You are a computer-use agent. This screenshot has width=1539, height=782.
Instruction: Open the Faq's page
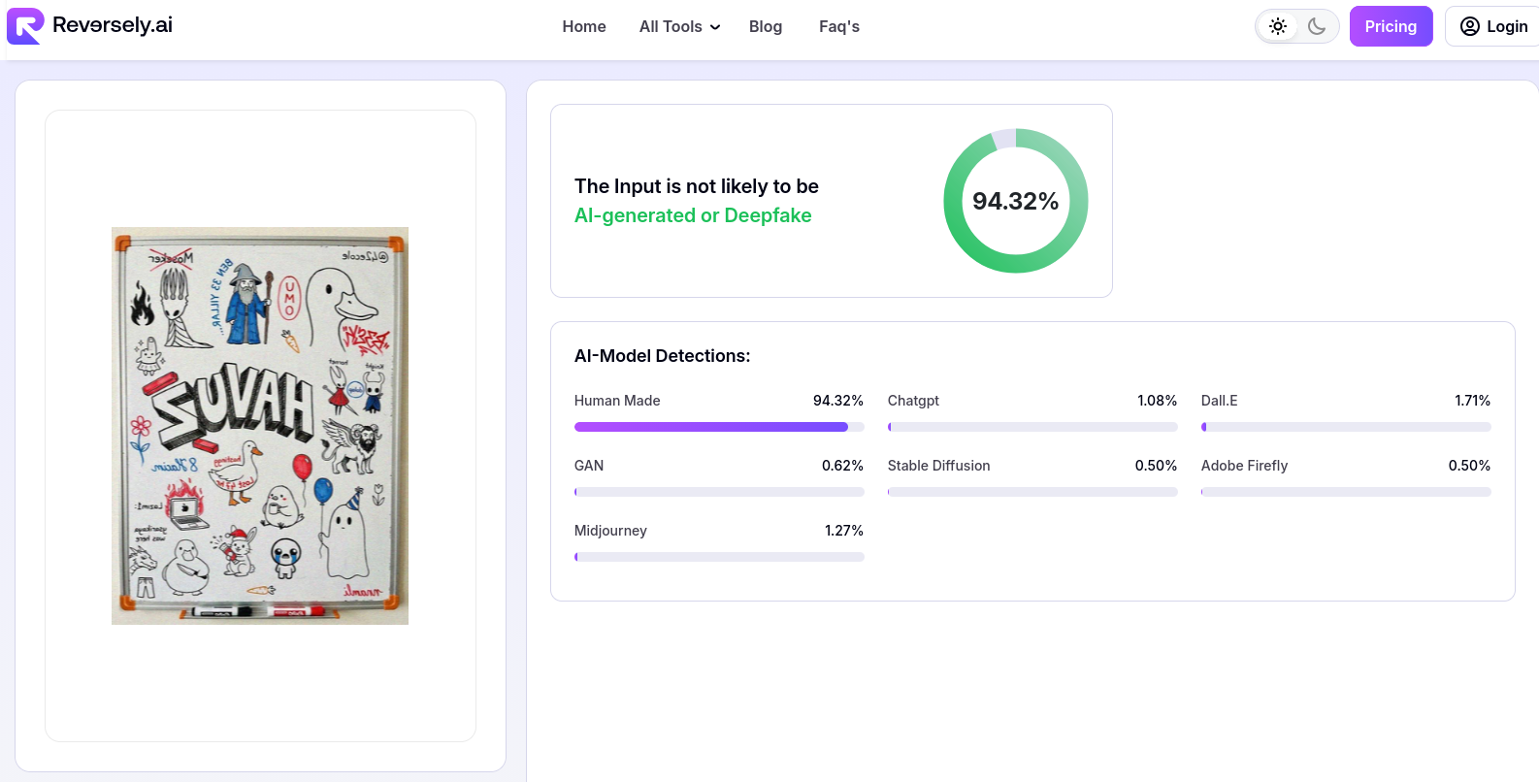839,26
